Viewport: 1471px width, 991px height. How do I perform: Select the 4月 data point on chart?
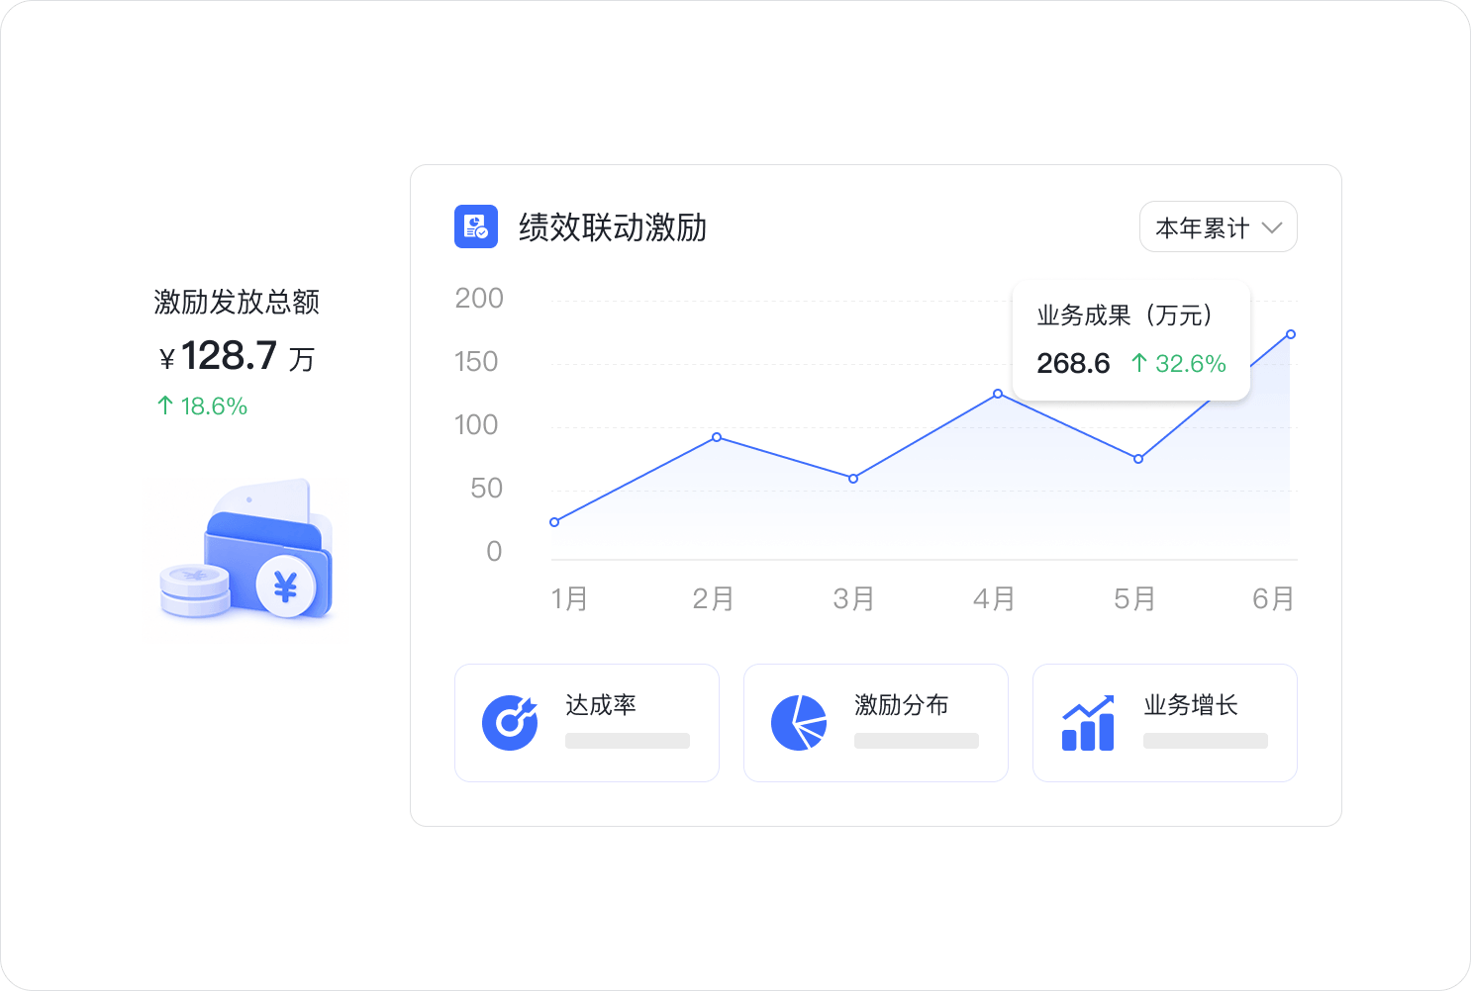998,394
